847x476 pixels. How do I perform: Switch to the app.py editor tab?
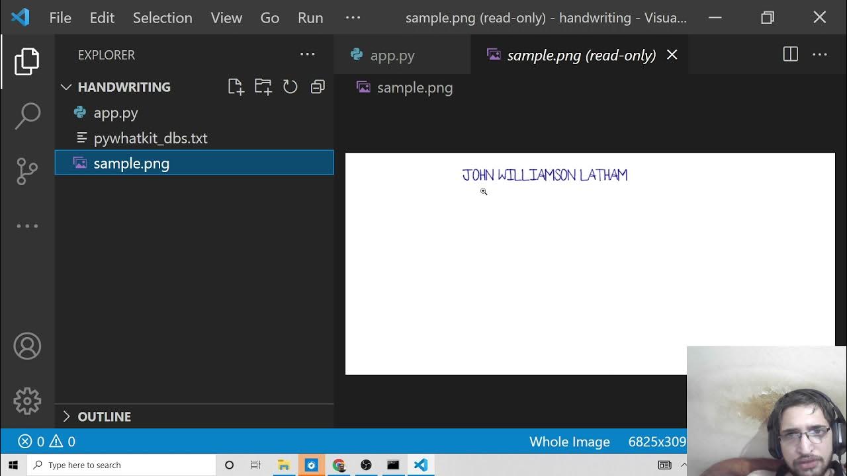pos(392,56)
